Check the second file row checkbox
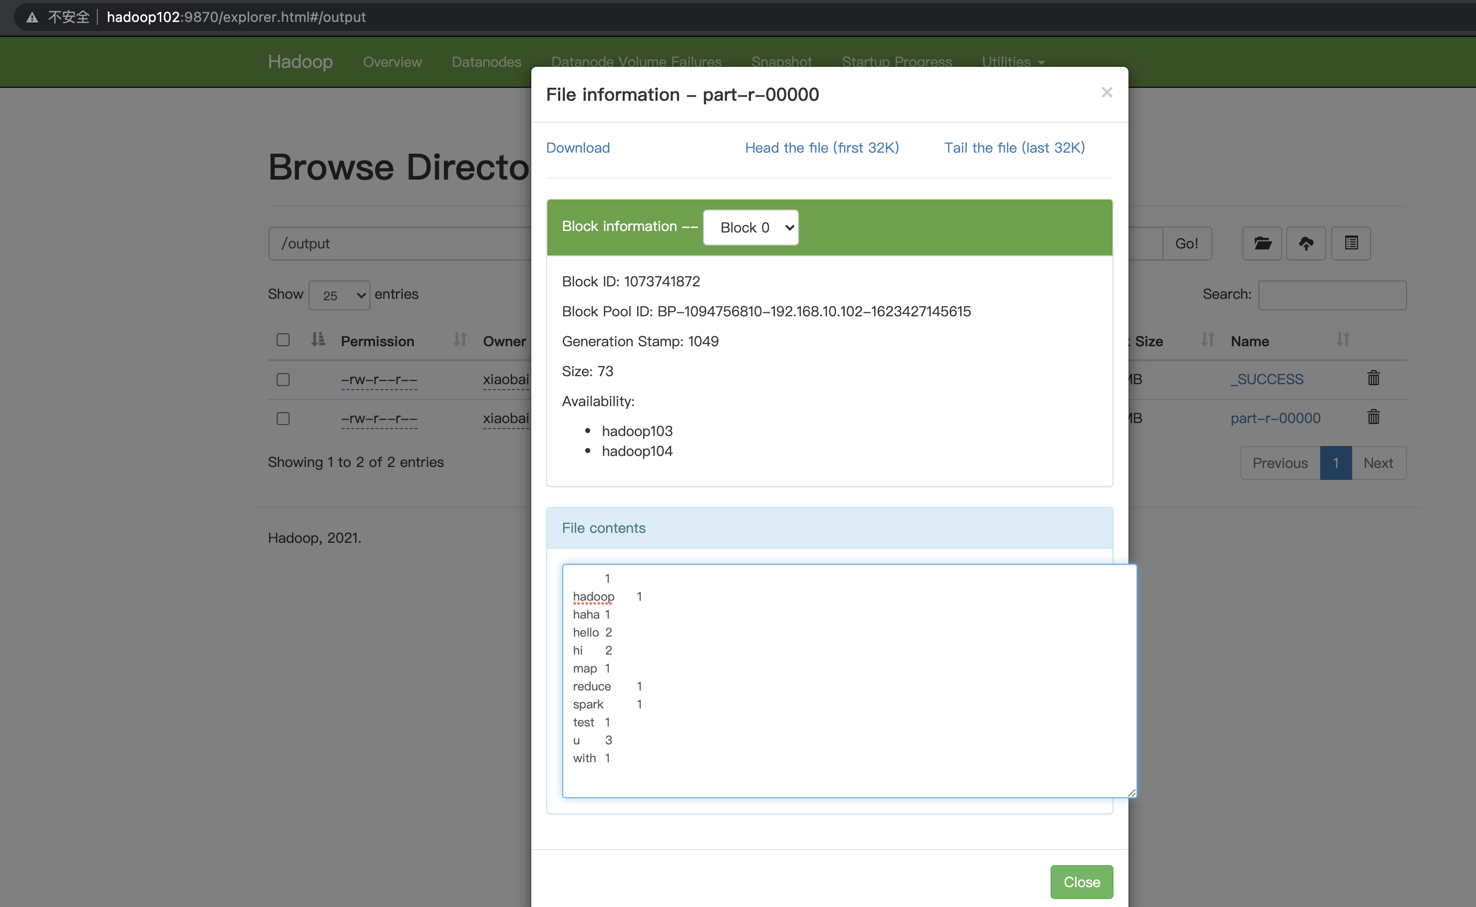This screenshot has width=1476, height=907. pos(283,419)
